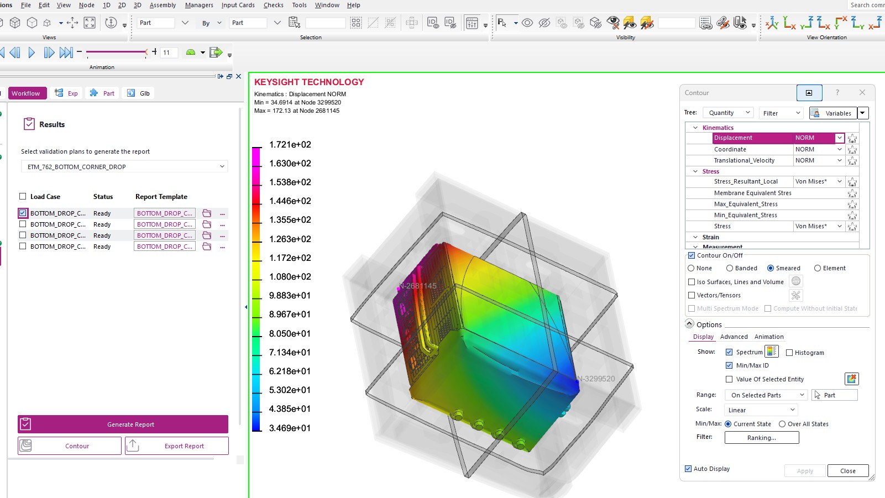Click the Vectors/Tensors settings icon

[796, 295]
